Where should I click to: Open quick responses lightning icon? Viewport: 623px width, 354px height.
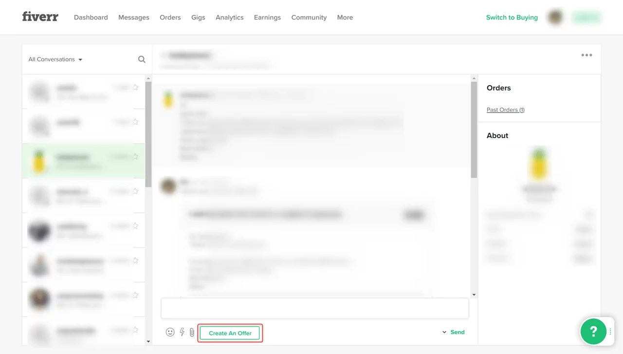pos(182,332)
